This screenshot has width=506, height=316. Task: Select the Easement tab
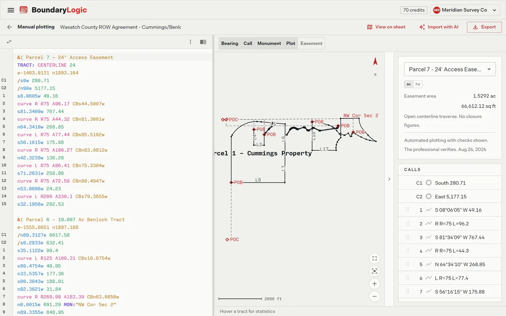(x=311, y=43)
